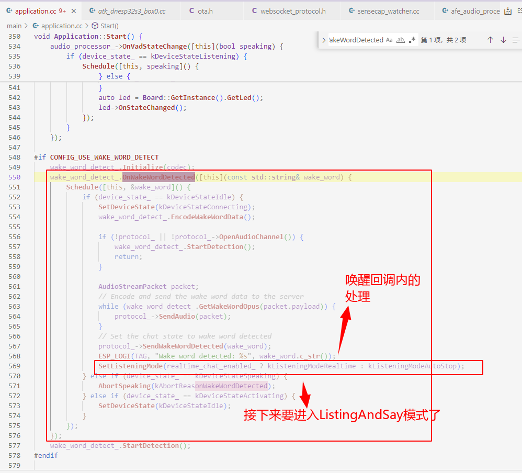Focus the find input containing WakeWordDetected

[356, 40]
